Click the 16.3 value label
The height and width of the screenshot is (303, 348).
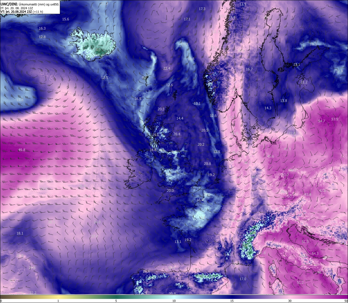click(42, 28)
